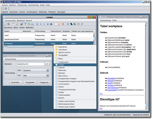Click the gray stacked copy icon

9,24
